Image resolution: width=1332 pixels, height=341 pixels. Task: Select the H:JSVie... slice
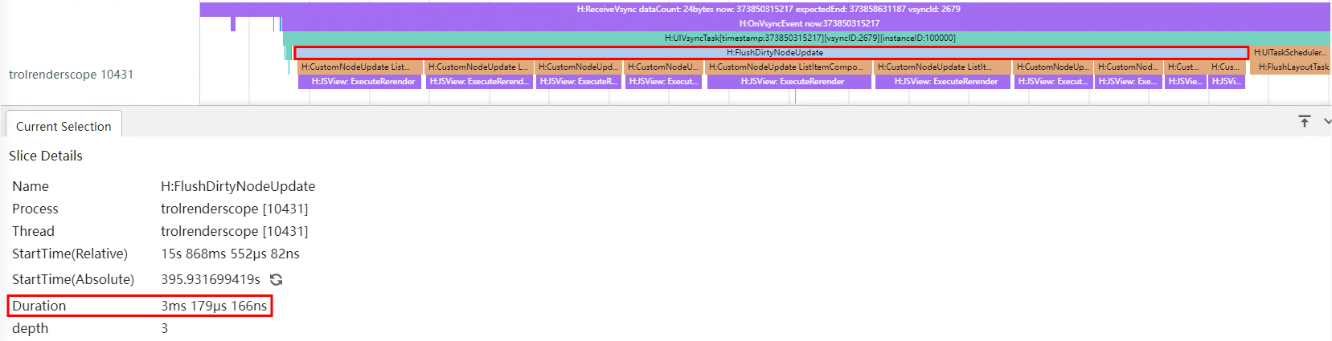click(x=1185, y=81)
